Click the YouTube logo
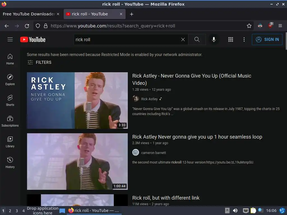 [33, 39]
